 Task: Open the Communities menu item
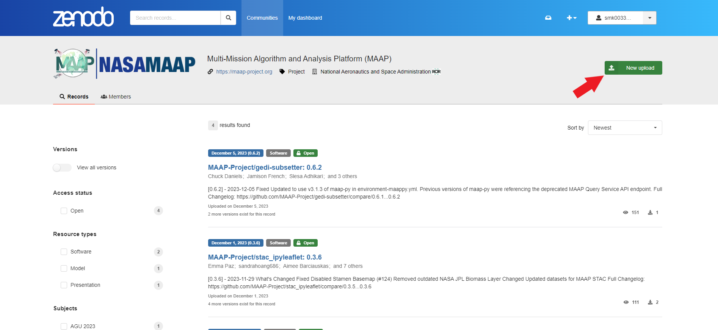click(262, 18)
